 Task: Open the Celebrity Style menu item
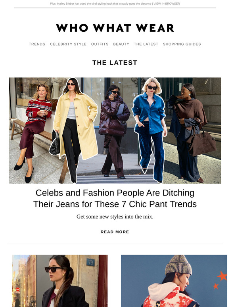click(x=68, y=44)
